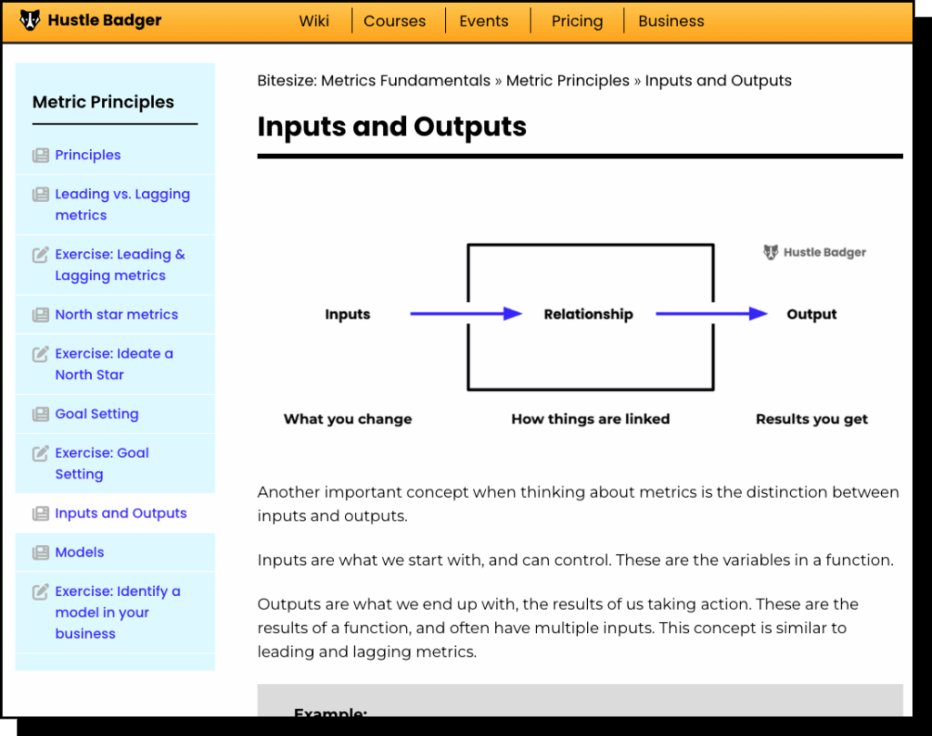Click the book icon beside Goal Setting
932x736 pixels.
pyautogui.click(x=41, y=413)
